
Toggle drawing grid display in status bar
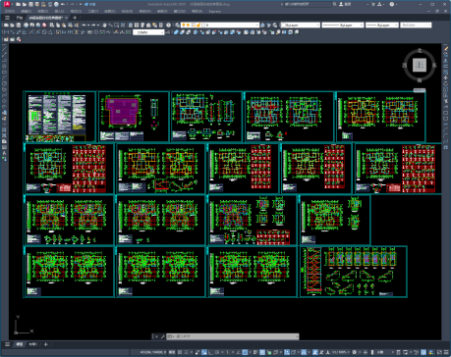point(180,352)
